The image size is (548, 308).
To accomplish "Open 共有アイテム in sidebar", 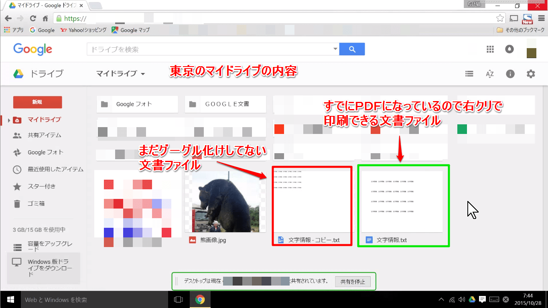I will point(44,136).
